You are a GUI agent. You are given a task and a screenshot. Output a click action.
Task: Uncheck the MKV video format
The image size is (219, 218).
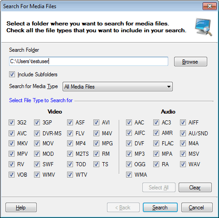coord(11,143)
